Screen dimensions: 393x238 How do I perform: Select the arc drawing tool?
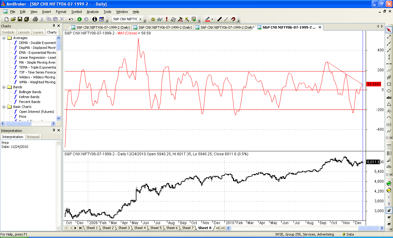coord(389,118)
